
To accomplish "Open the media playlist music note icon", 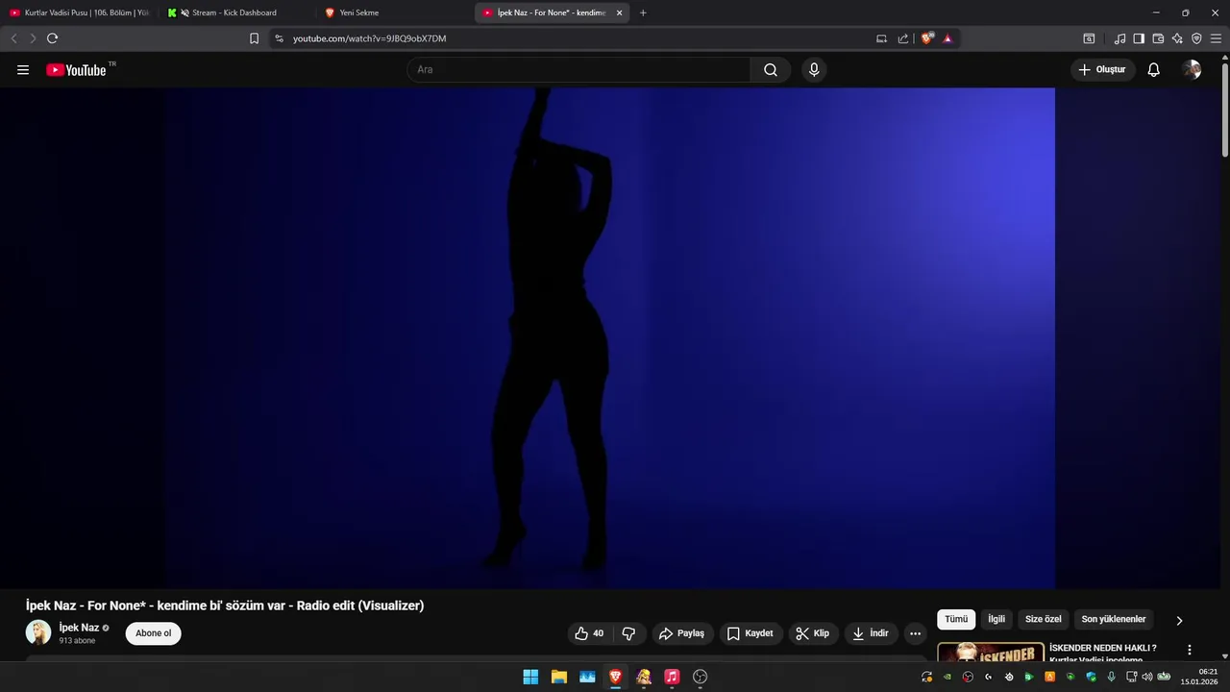I will [x=1119, y=38].
